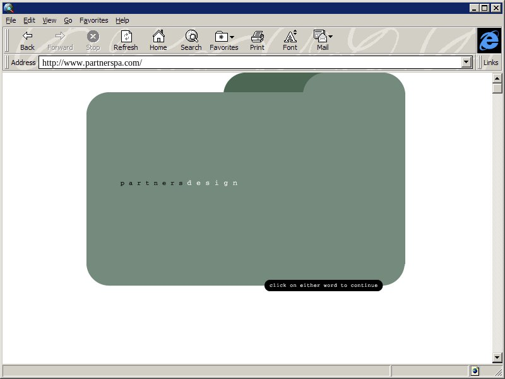
Task: Click the Font size icon
Action: (290, 37)
